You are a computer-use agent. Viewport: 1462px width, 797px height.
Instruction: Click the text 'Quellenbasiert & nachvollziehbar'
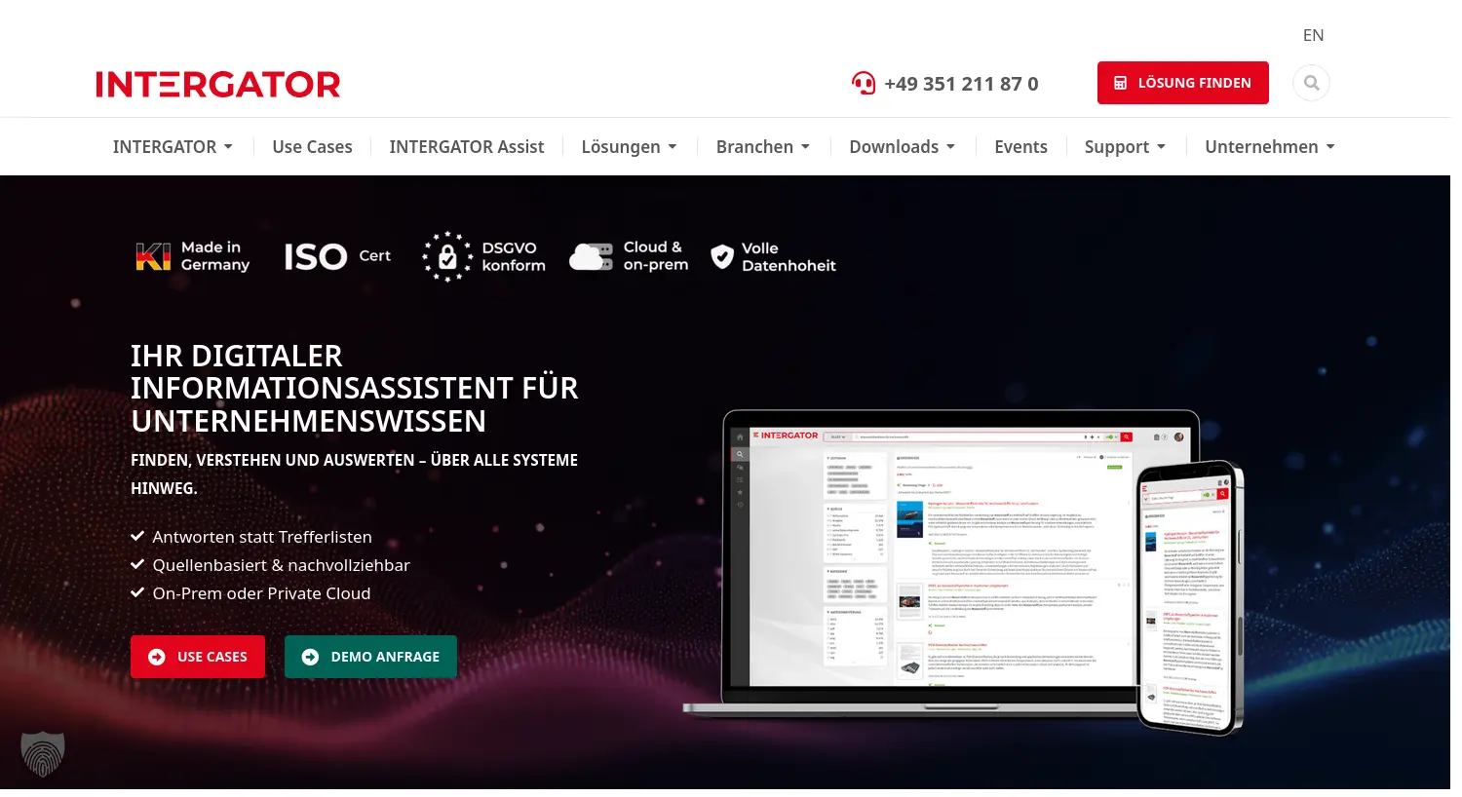281,565
